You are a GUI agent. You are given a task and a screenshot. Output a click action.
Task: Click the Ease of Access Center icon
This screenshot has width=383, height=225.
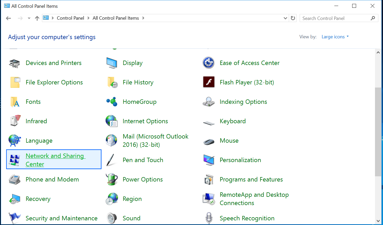[x=209, y=63]
